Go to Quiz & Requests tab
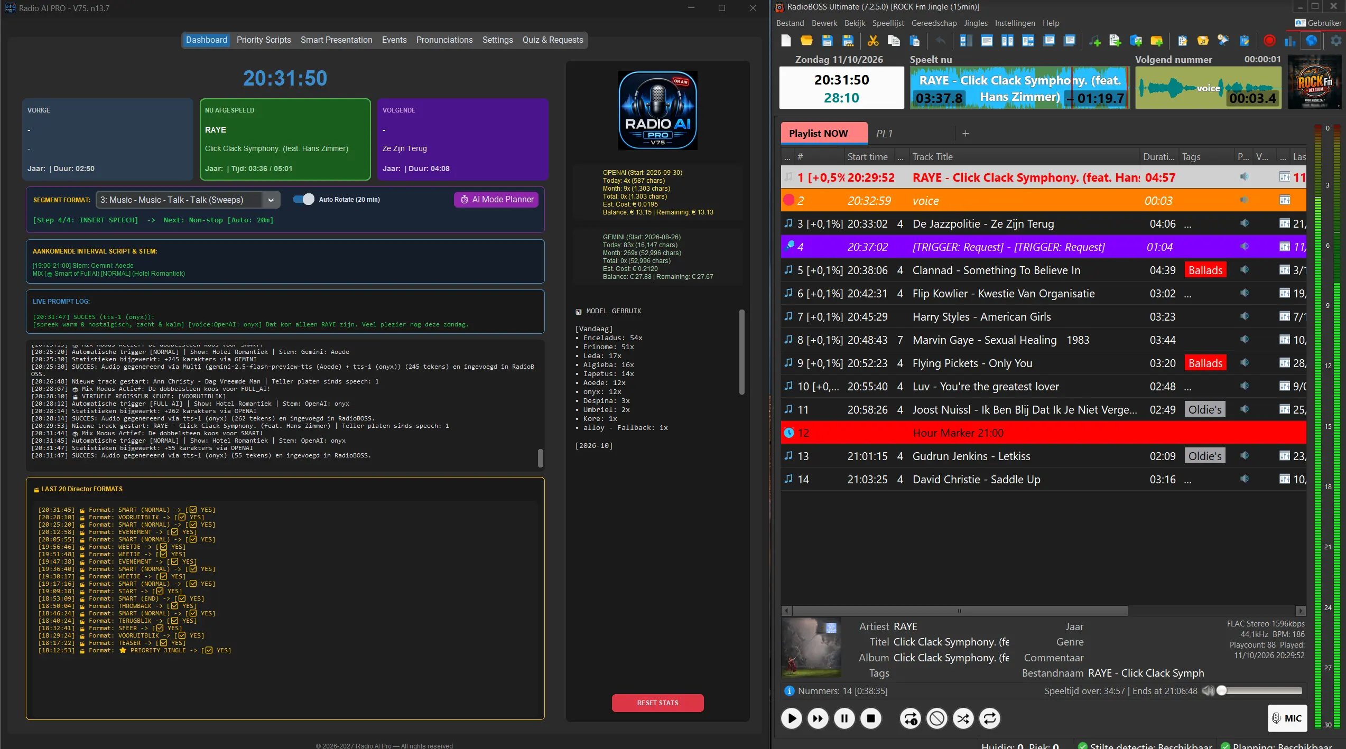The height and width of the screenshot is (749, 1346). (x=553, y=40)
